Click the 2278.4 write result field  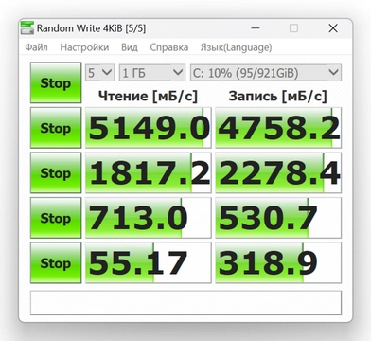(x=278, y=172)
